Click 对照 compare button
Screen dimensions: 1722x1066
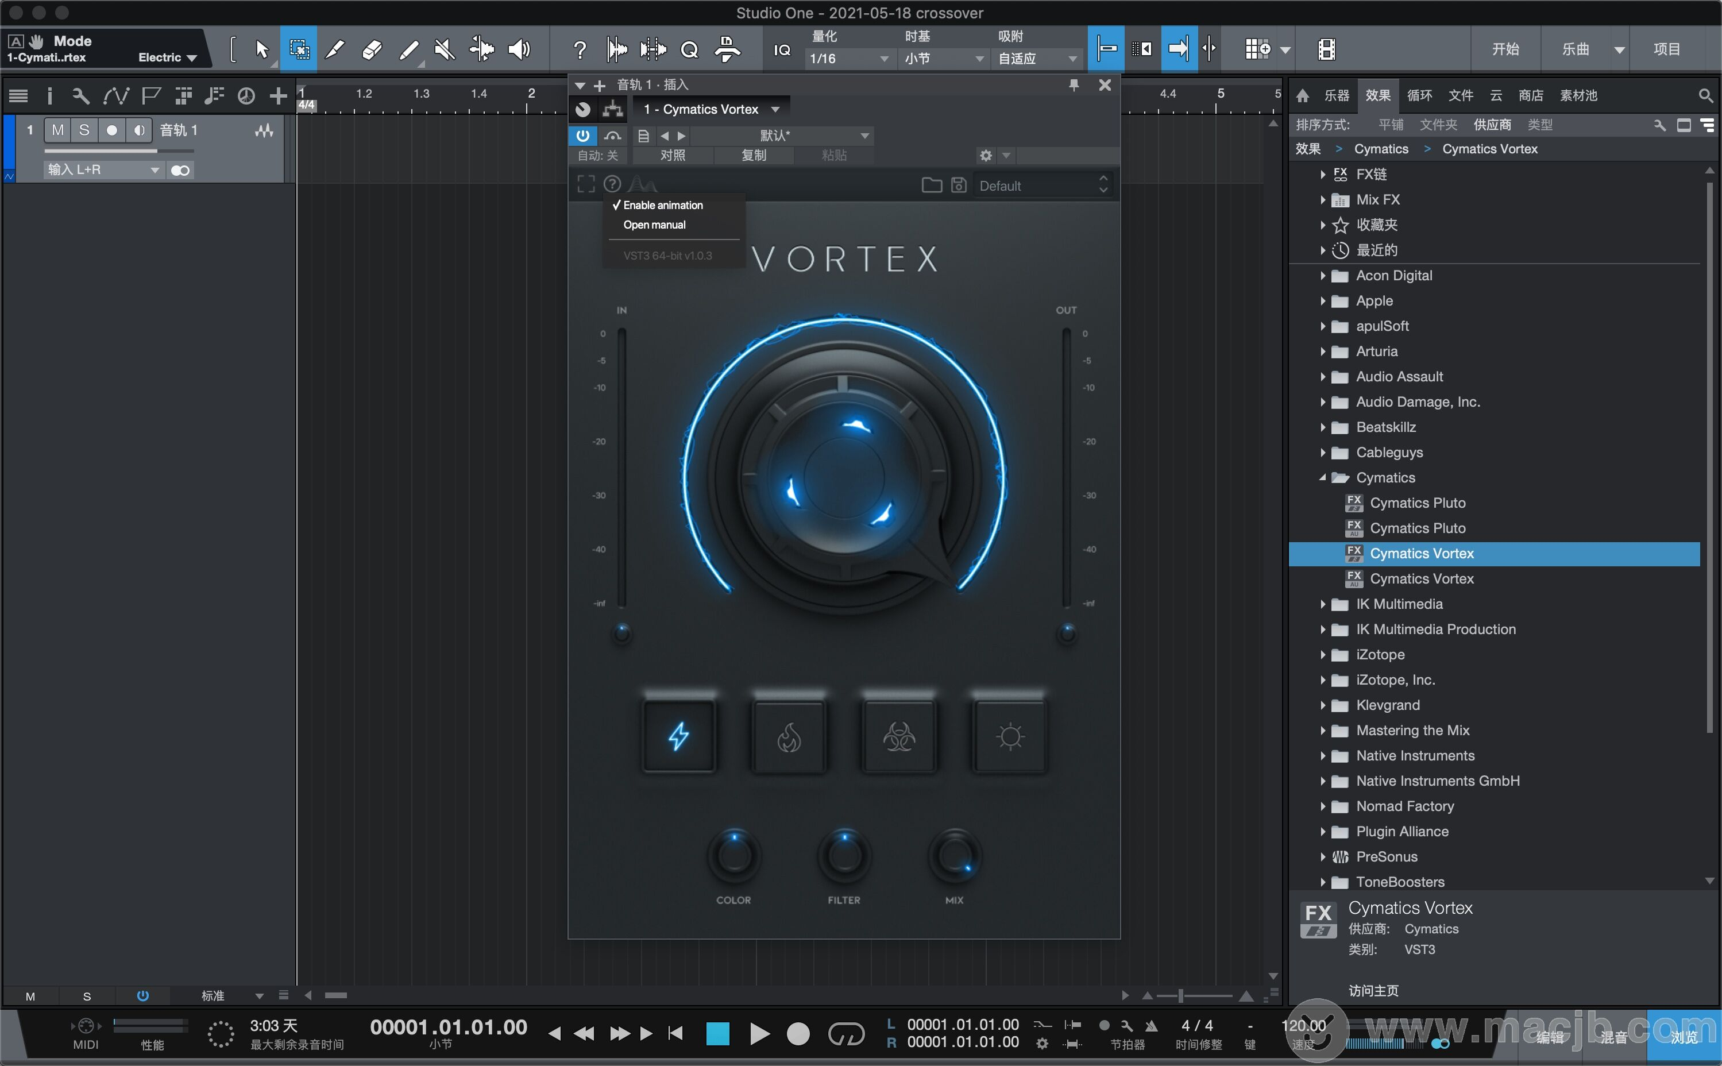click(673, 155)
